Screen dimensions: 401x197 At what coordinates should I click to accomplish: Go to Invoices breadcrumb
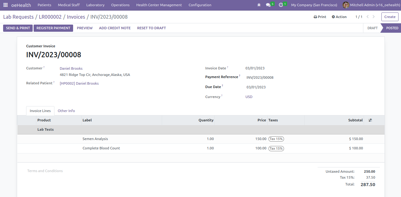pos(76,17)
